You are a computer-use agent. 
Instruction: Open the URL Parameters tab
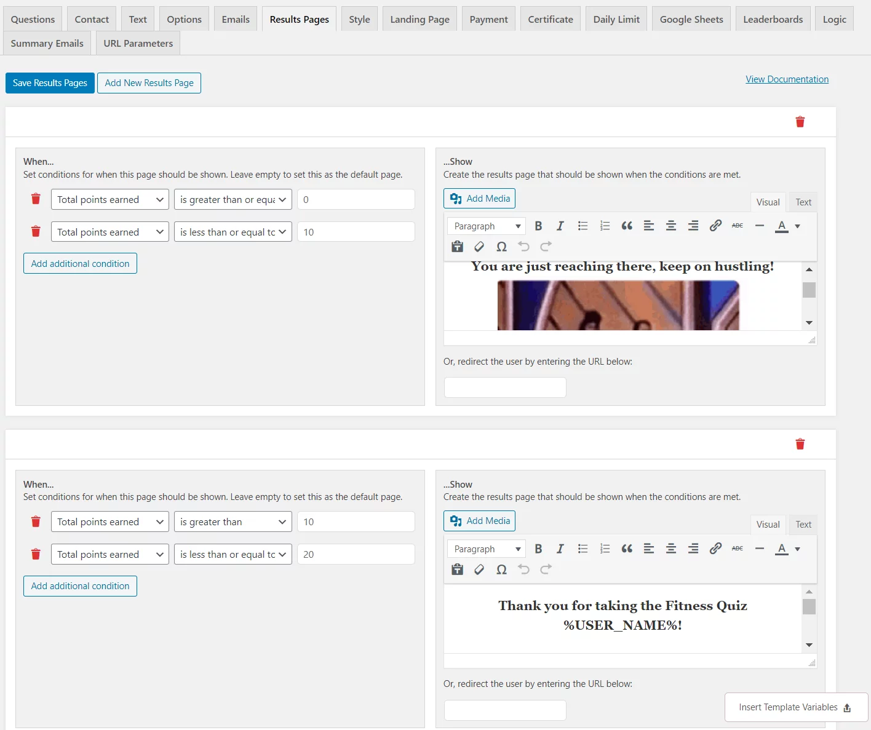pyautogui.click(x=138, y=43)
